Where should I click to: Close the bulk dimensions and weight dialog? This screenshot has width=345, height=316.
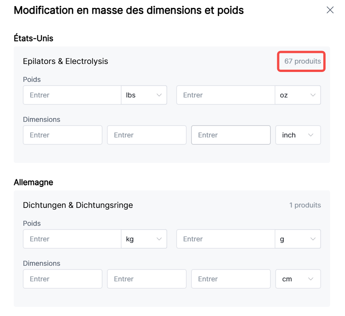[330, 10]
